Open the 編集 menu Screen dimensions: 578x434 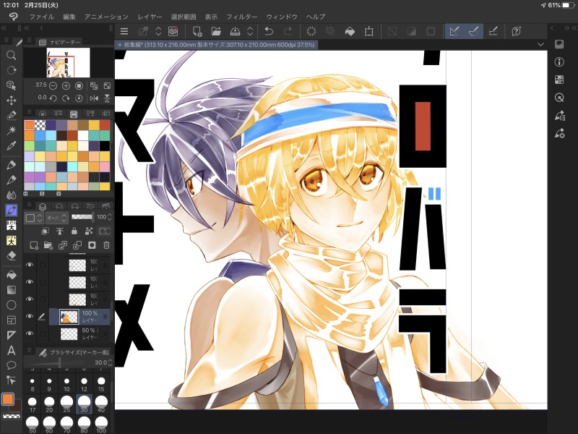(69, 17)
